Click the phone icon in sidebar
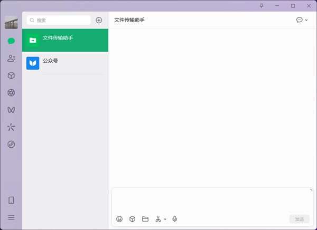The width and height of the screenshot is (317, 230). click(11, 200)
